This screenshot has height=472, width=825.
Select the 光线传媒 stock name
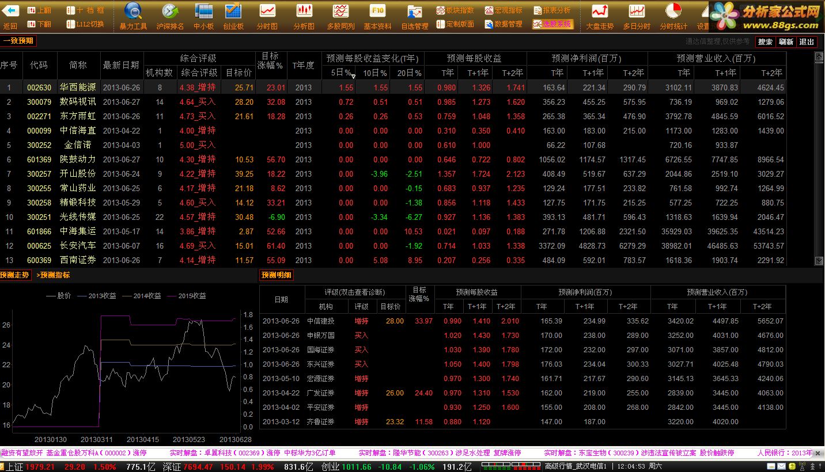pos(78,217)
